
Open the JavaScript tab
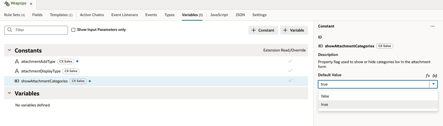219,15
